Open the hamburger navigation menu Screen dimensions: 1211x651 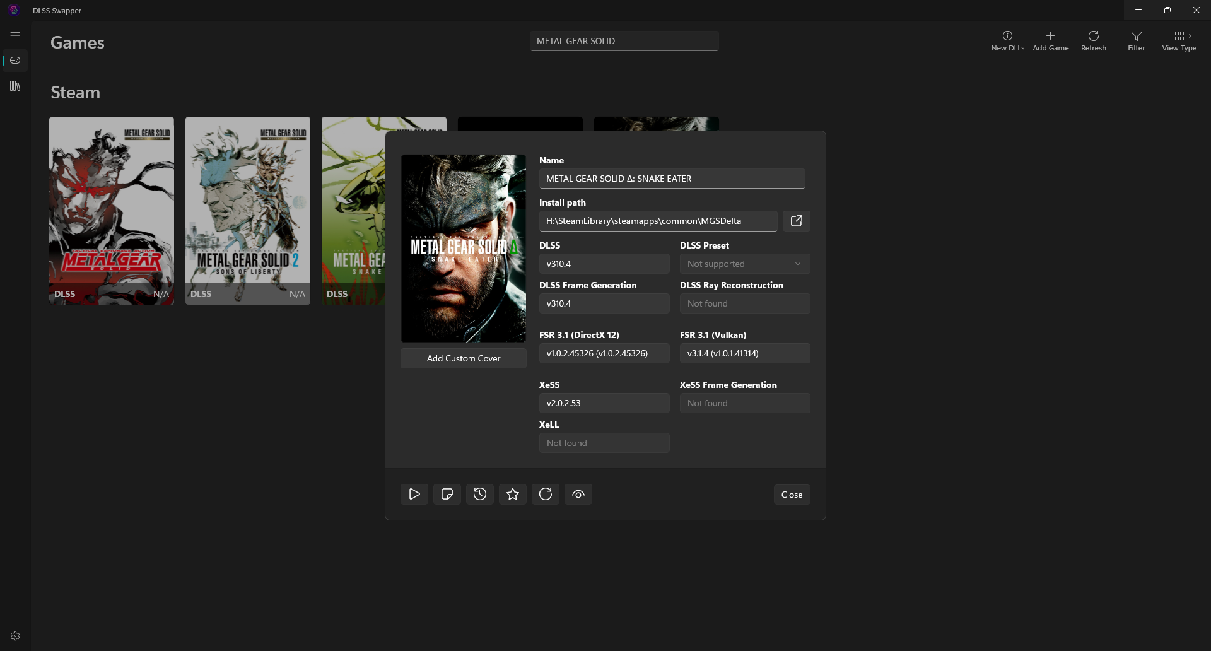point(15,36)
